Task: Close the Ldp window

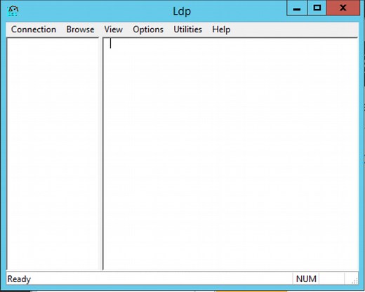Action: coord(343,8)
